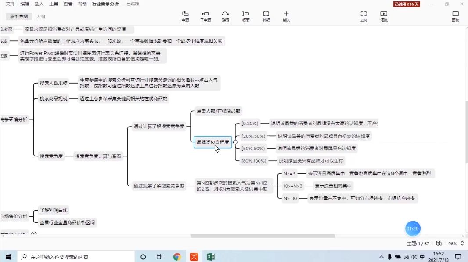The height and width of the screenshot is (262, 468).
Task: Add a subtopic using 子主题 icon
Action: coord(205,16)
